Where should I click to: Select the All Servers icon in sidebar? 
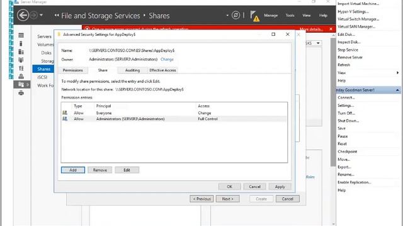coord(21,51)
